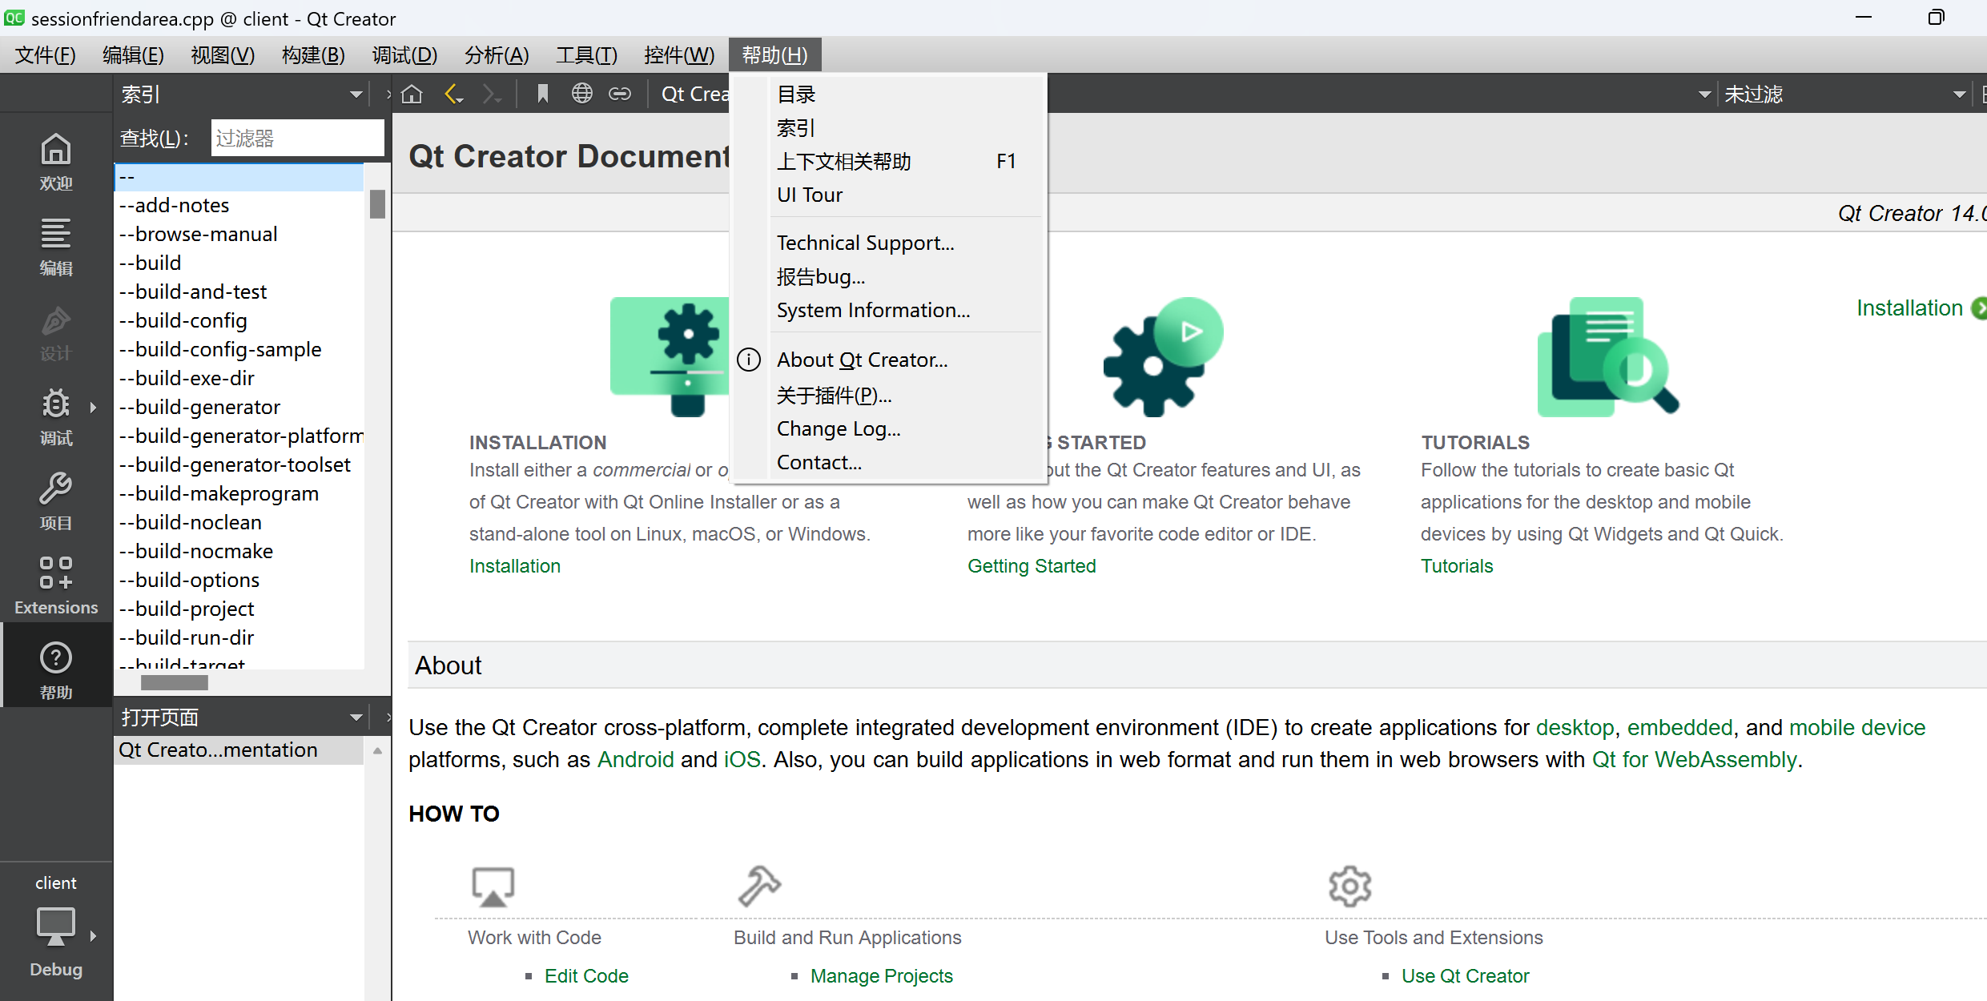Choose 报告bug... menu entry
The height and width of the screenshot is (1001, 1987).
point(889,277)
